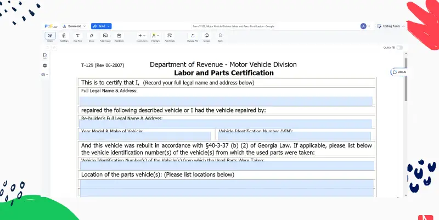Open the account menu chevron
Image resolution: width=439 pixels, height=220 pixels.
369,26
